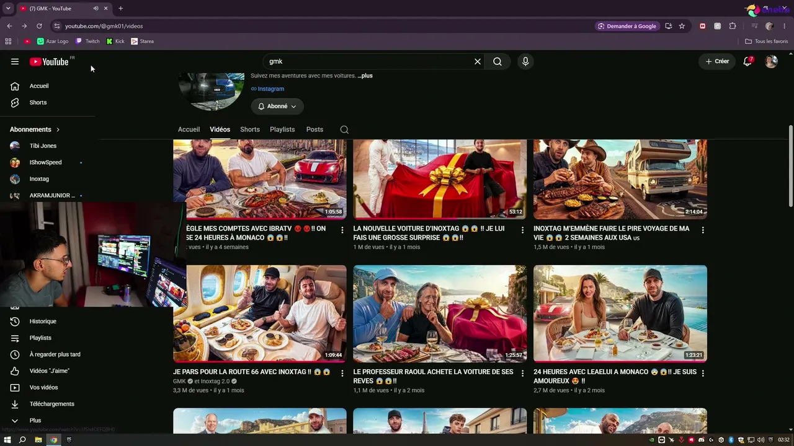This screenshot has height=446, width=794.
Task: Open the Tous les favoris folder
Action: (x=766, y=42)
